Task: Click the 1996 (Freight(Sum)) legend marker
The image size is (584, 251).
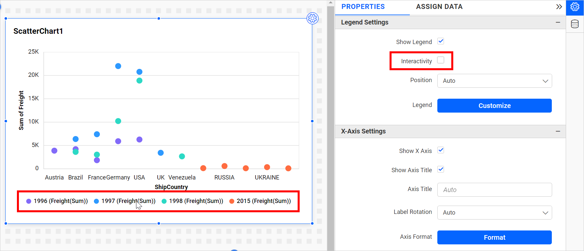Action: (29, 201)
